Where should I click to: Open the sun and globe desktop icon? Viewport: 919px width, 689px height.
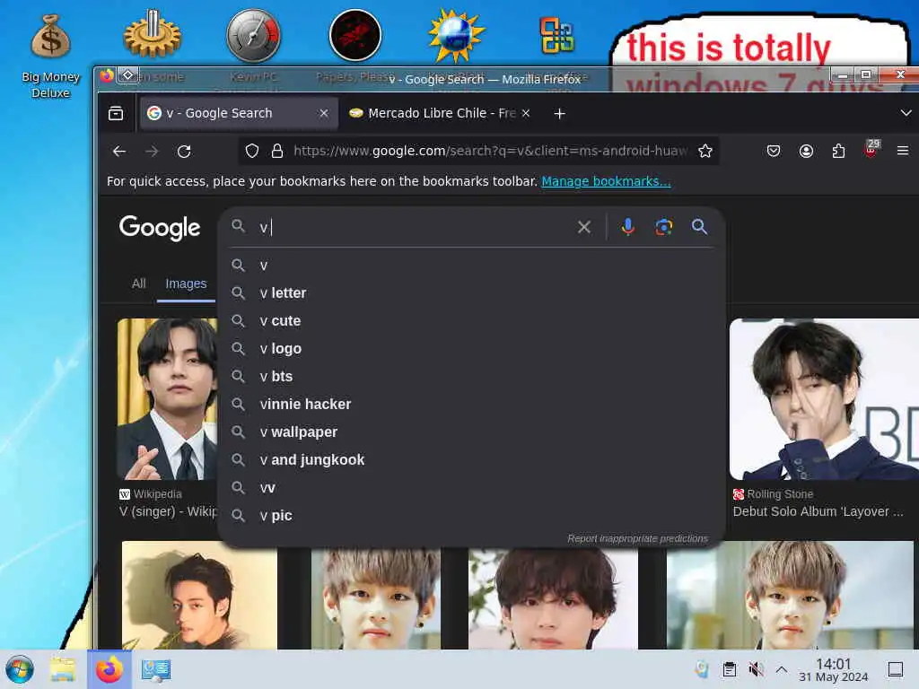pyautogui.click(x=456, y=36)
